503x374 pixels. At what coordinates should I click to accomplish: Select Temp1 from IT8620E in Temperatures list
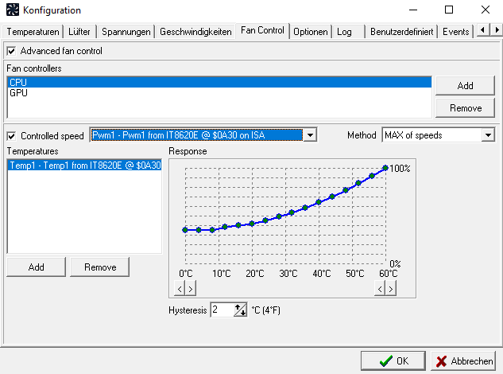85,166
